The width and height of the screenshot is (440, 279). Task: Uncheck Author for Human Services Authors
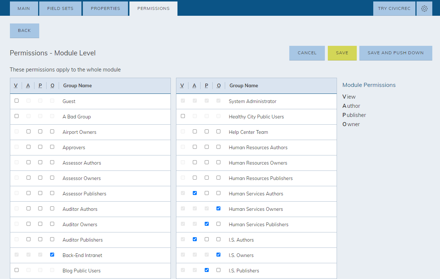[x=195, y=193]
